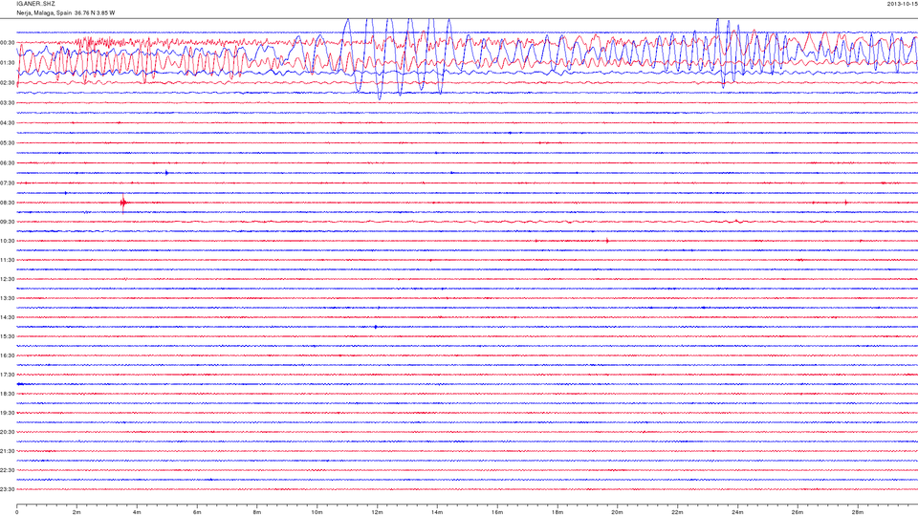Select the 18:30 time label
This screenshot has width=918, height=516.
coord(8,394)
